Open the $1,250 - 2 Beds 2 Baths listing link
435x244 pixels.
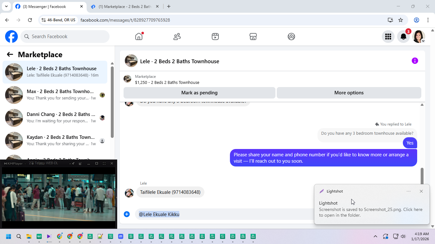click(167, 82)
